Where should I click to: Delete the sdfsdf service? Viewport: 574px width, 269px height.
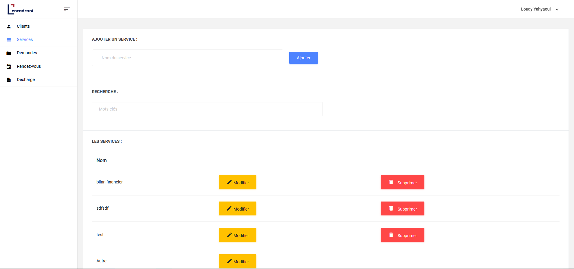click(x=402, y=208)
